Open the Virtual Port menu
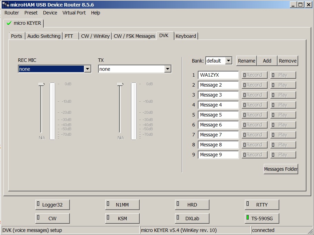314x235 pixels. (x=74, y=13)
